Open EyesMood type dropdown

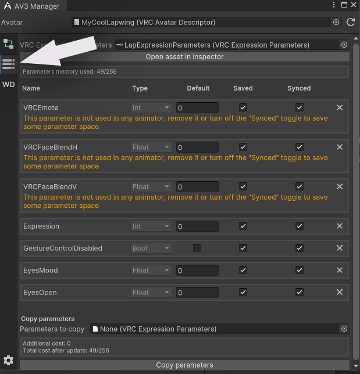click(x=151, y=271)
